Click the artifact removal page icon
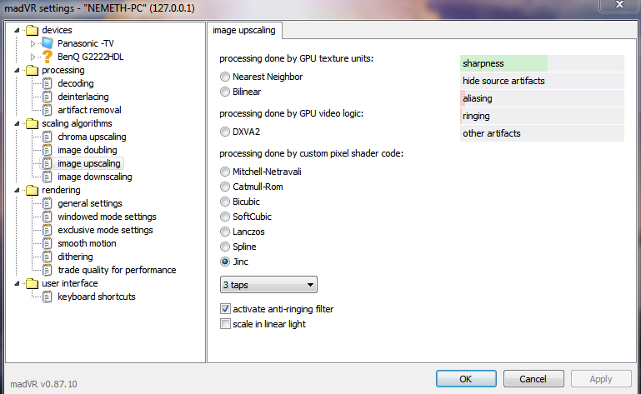 (x=48, y=110)
